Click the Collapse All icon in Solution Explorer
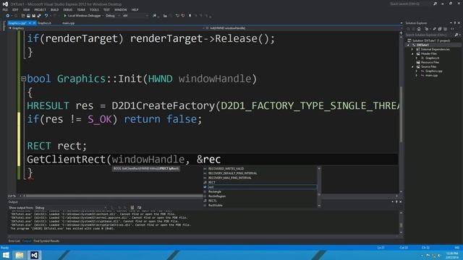The width and height of the screenshot is (463, 260). coord(440,29)
